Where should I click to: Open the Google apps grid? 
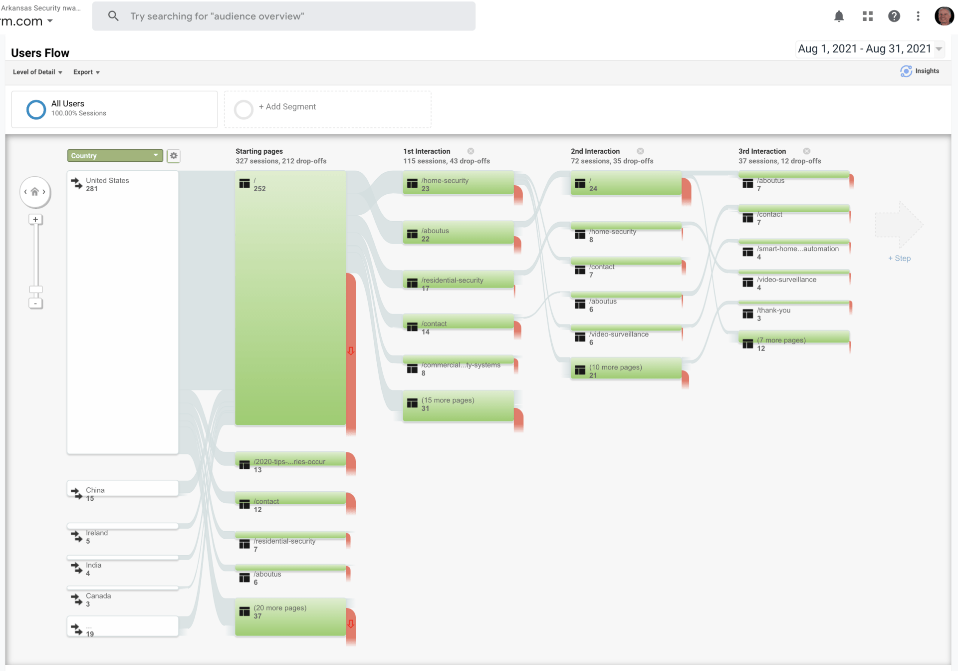tap(868, 16)
